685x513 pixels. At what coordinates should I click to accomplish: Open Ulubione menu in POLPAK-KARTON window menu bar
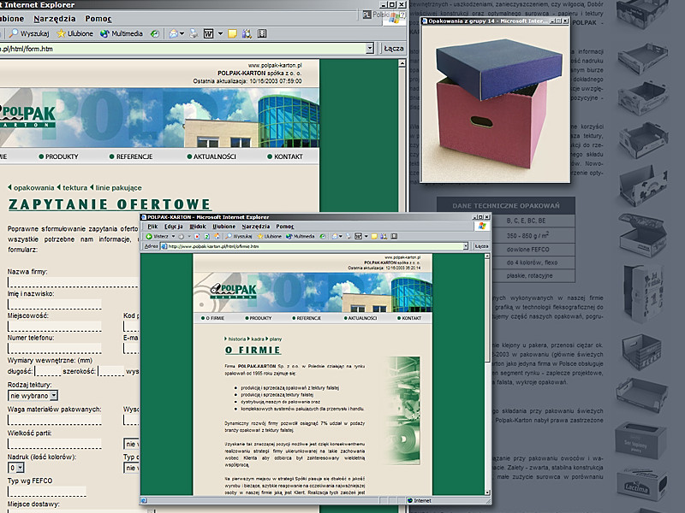coord(224,227)
